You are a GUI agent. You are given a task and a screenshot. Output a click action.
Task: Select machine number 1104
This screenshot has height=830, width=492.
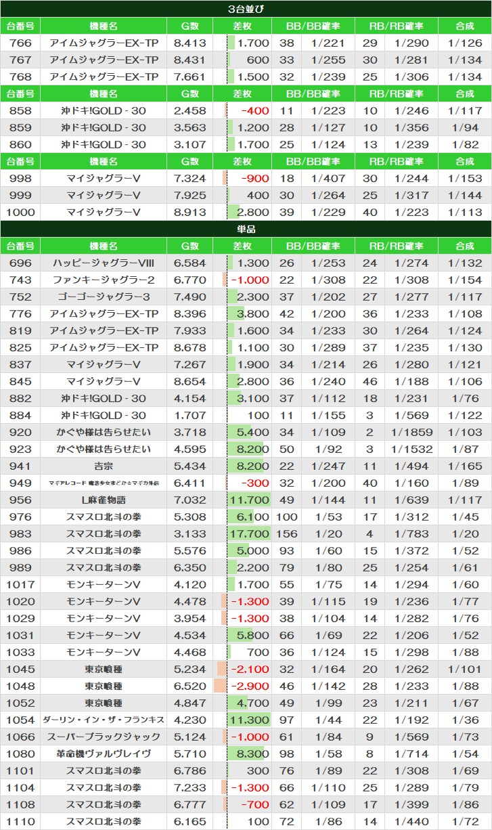(x=20, y=787)
